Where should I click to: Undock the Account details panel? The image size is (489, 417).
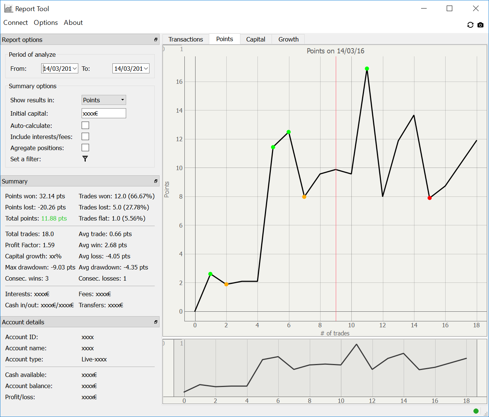pos(156,322)
